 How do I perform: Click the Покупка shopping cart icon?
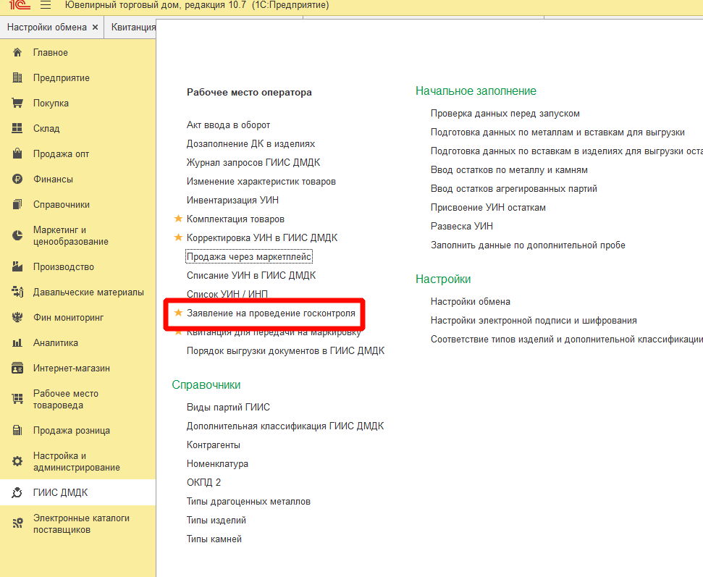pyautogui.click(x=17, y=103)
